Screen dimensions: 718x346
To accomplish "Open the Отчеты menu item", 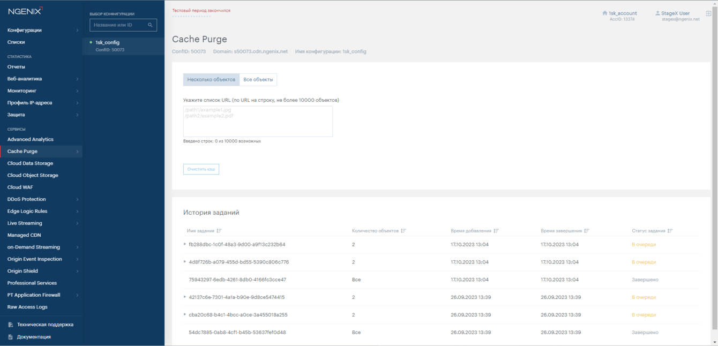I will click(16, 67).
